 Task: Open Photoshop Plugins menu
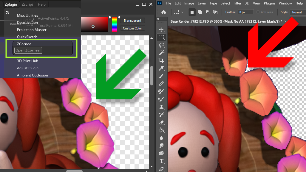(270, 3)
